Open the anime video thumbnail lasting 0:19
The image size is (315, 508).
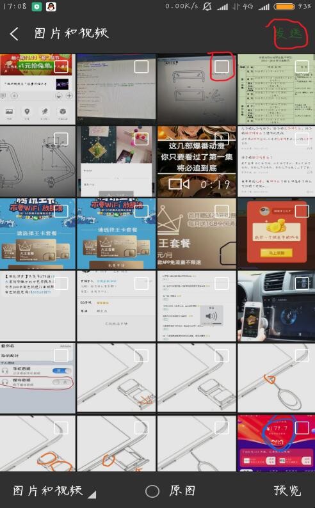pos(197,161)
